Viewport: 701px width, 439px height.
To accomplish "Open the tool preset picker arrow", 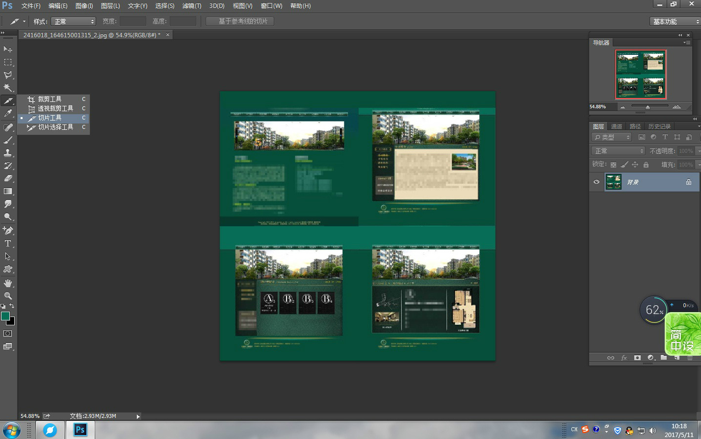I will [x=24, y=22].
